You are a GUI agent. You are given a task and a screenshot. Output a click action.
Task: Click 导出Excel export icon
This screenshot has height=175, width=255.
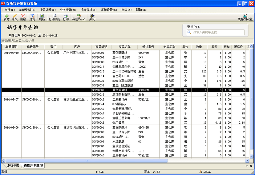pyautogui.click(x=79, y=17)
